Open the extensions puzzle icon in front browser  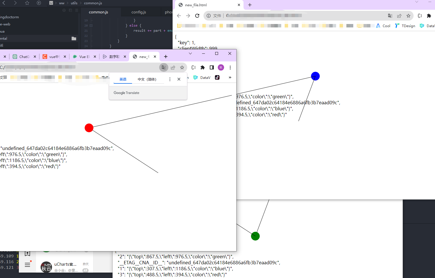pyautogui.click(x=203, y=67)
